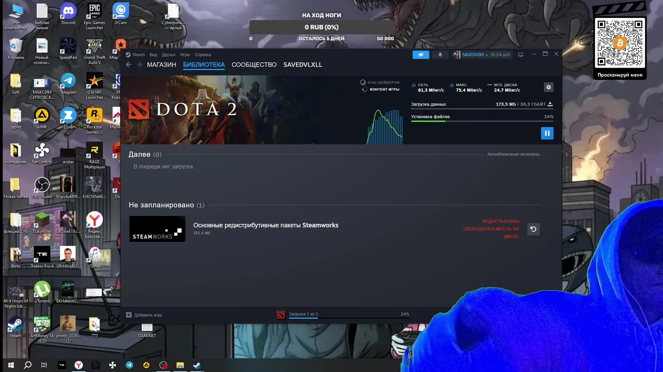The width and height of the screenshot is (663, 372).
Task: Go back with Steam's left arrow
Action: tap(128, 65)
